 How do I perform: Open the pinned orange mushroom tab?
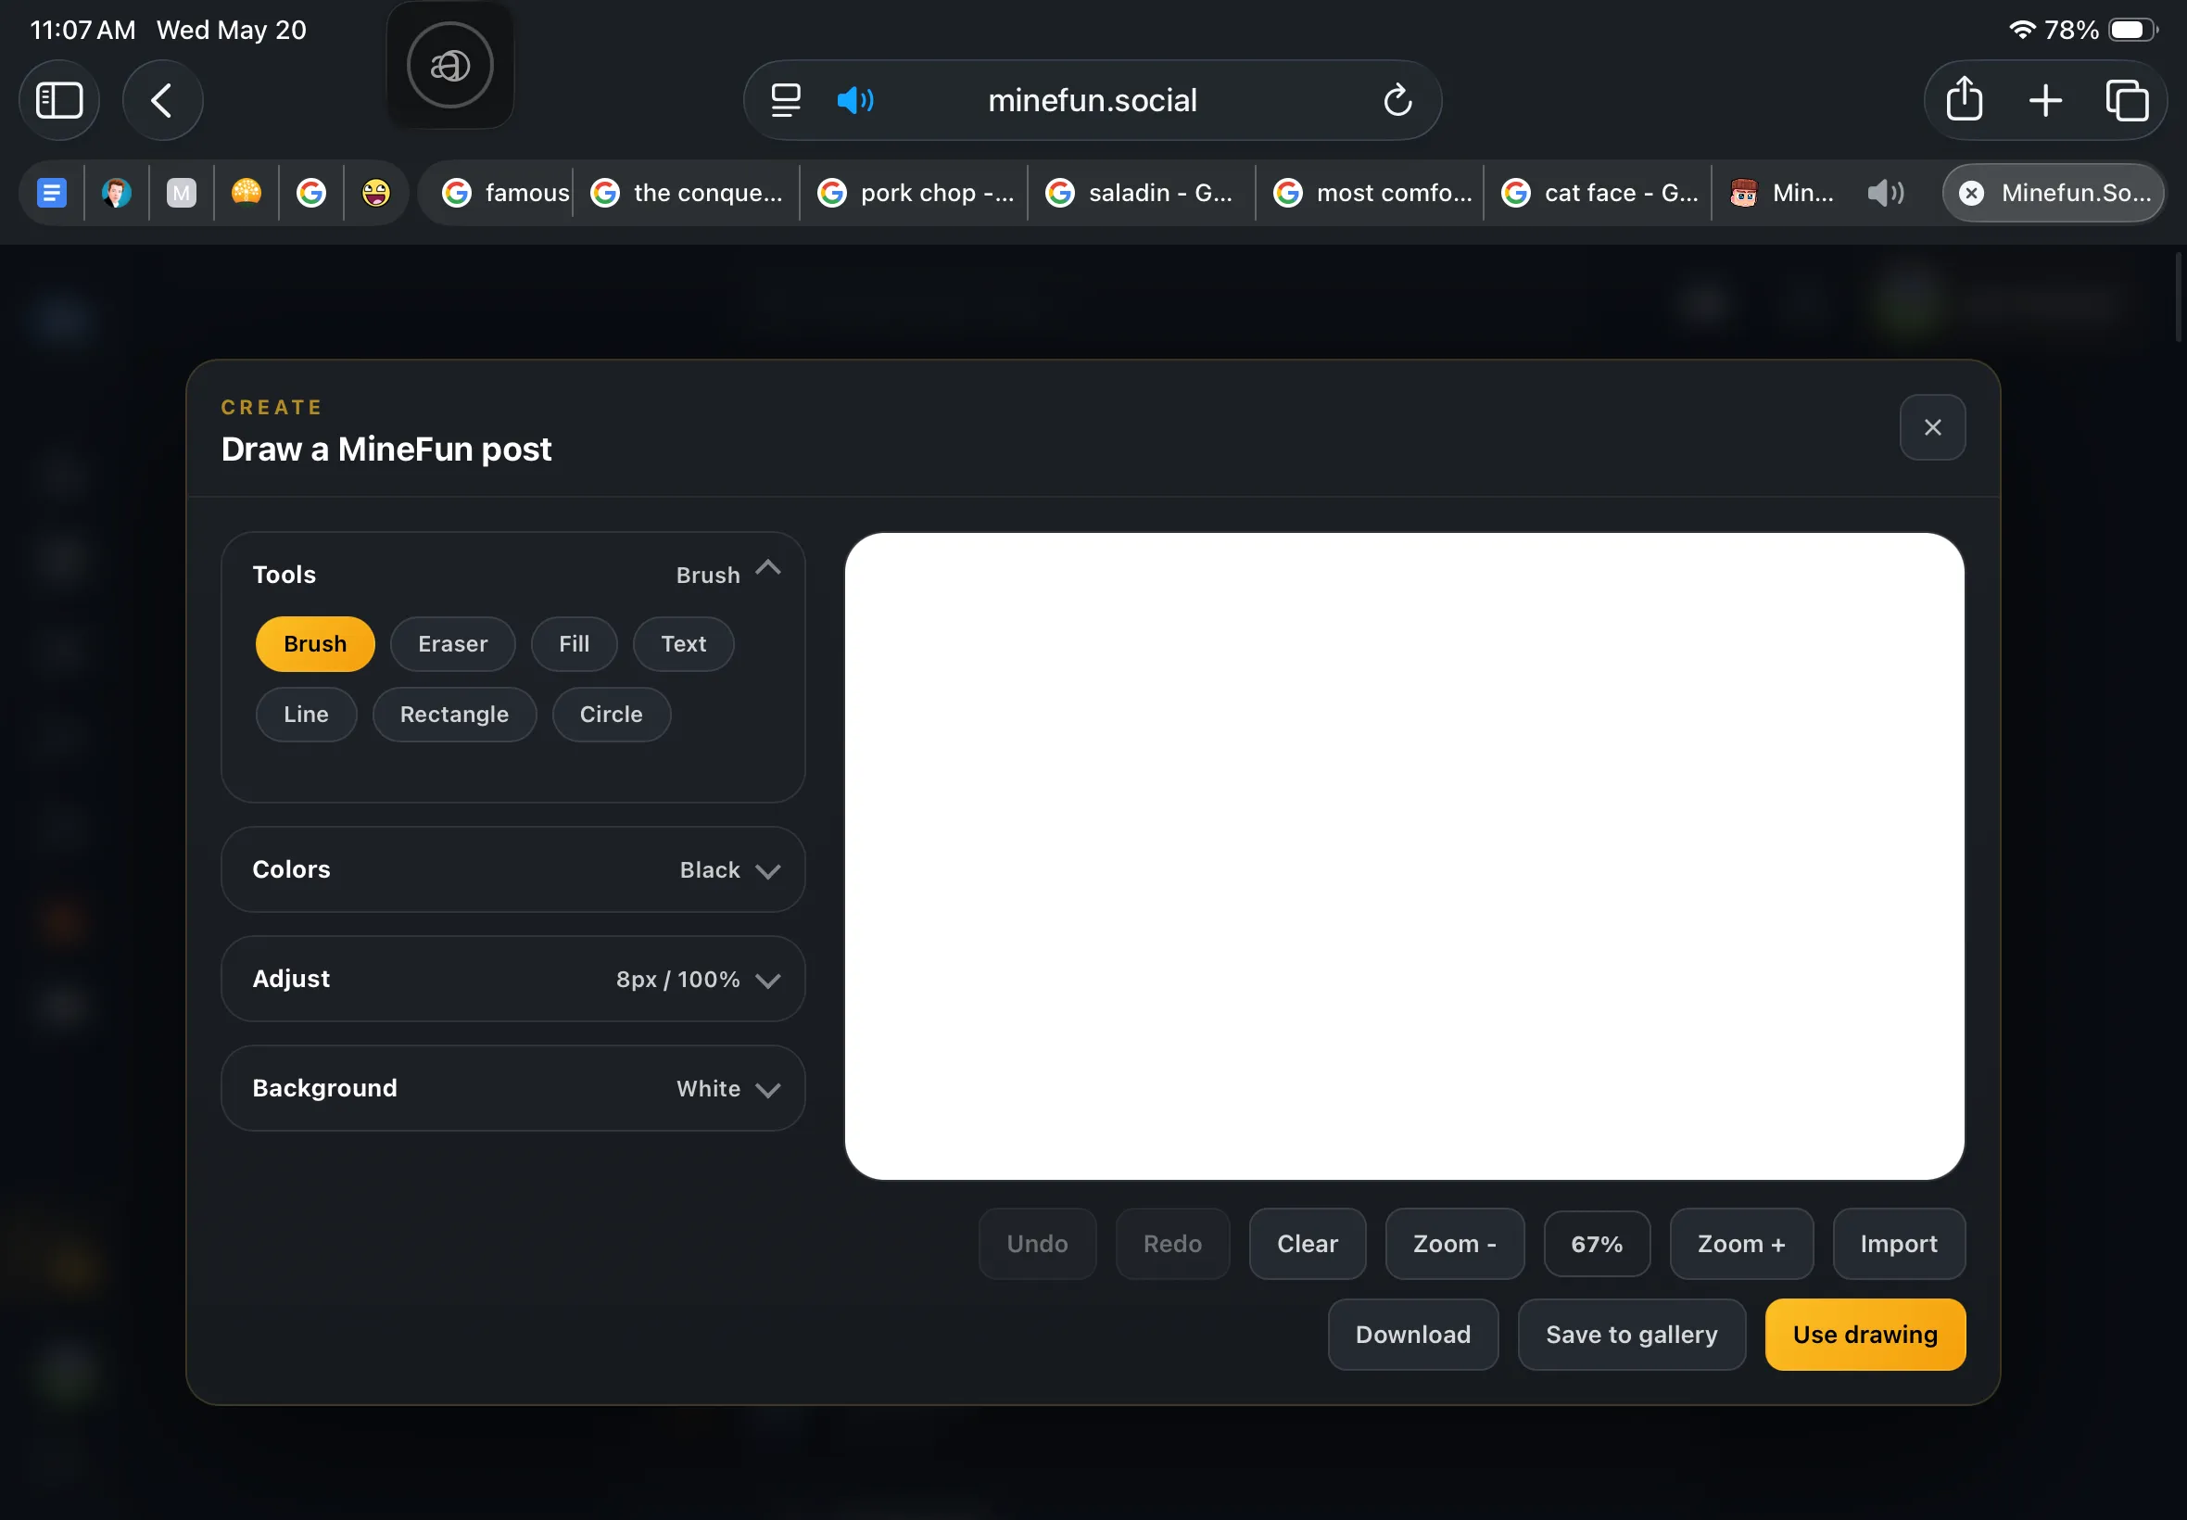click(x=246, y=194)
